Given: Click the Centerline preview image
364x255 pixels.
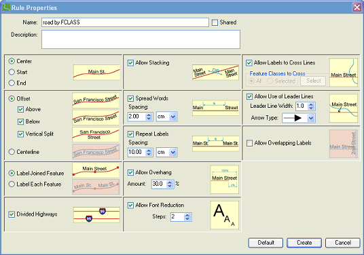Looking at the screenshot, I should pos(96,152).
